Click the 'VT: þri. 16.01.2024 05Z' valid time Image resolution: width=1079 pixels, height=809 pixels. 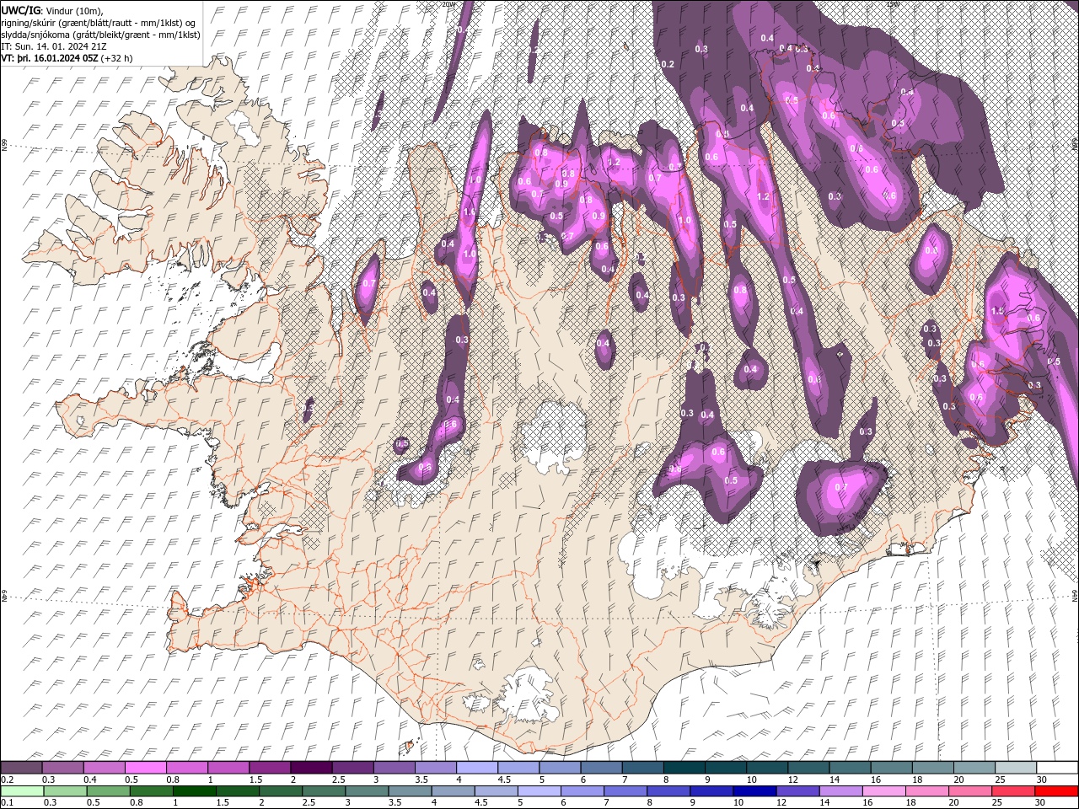(x=50, y=58)
